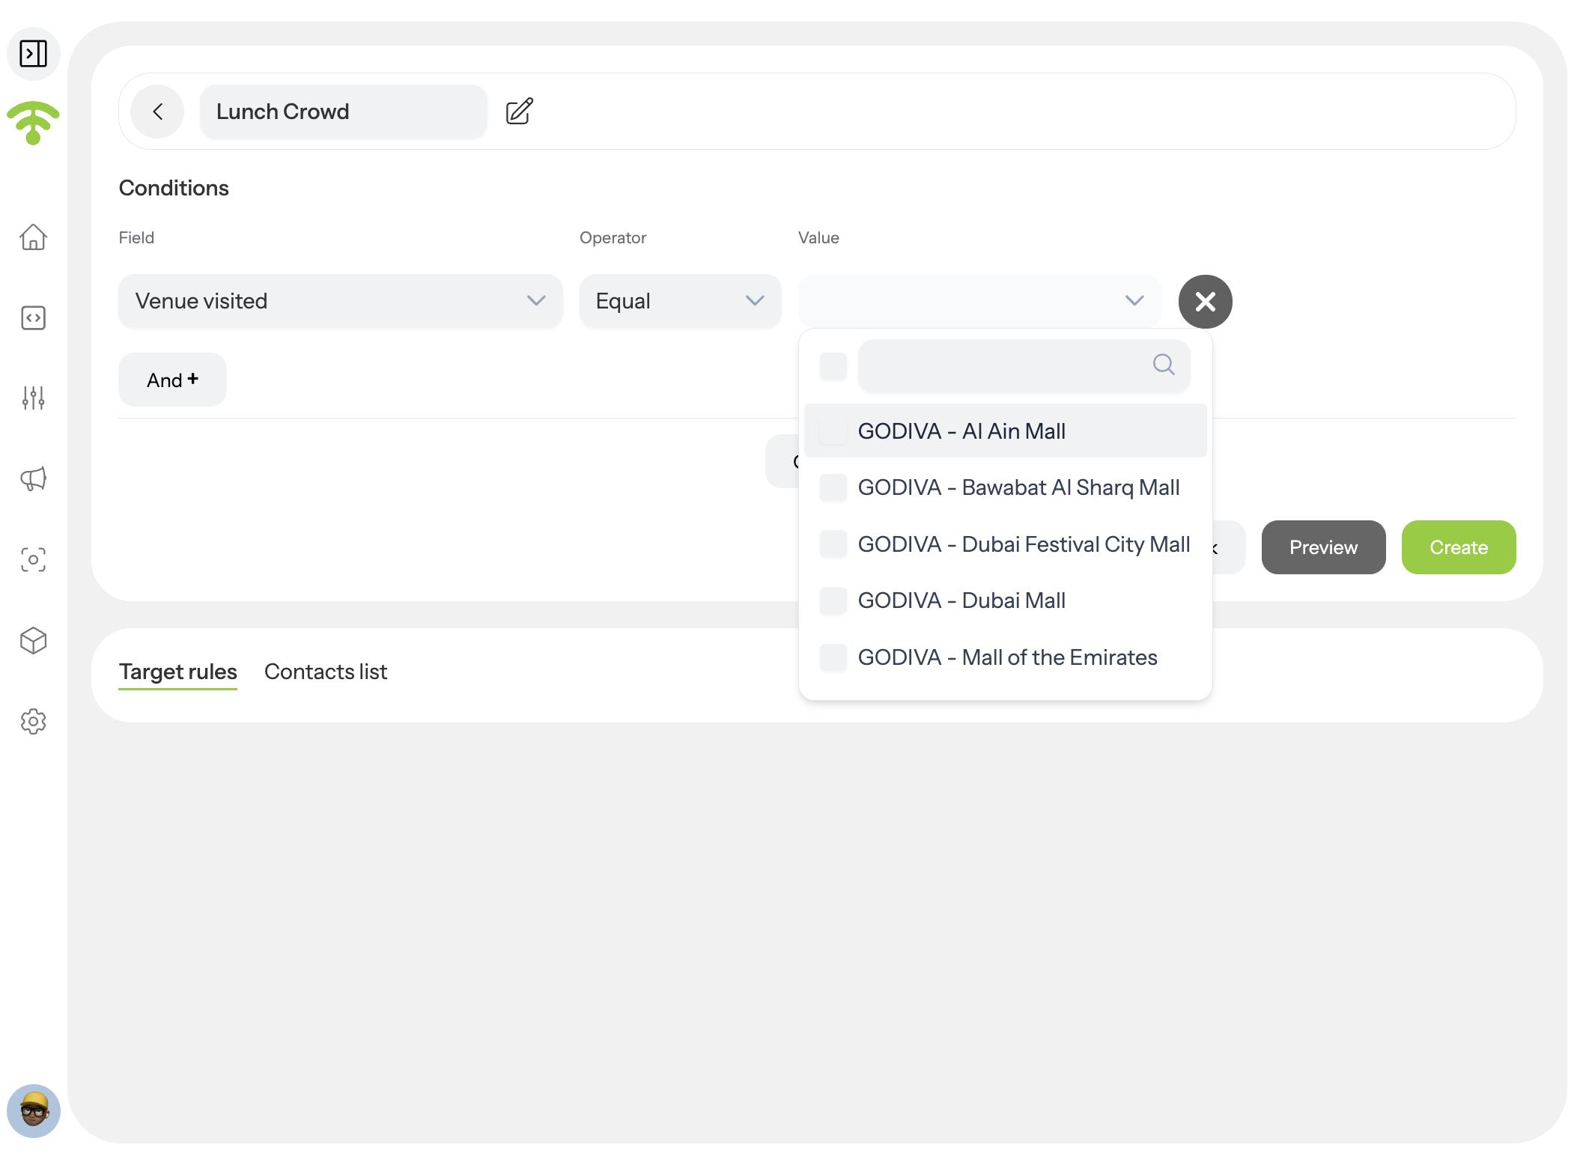Click the green Create button
The image size is (1589, 1165).
tap(1459, 547)
